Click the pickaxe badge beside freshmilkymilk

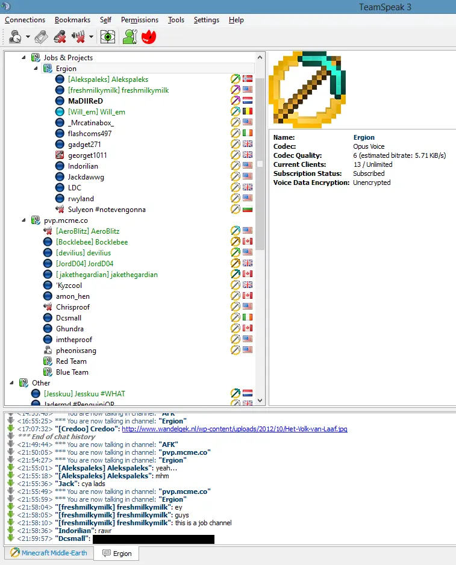pyautogui.click(x=236, y=90)
